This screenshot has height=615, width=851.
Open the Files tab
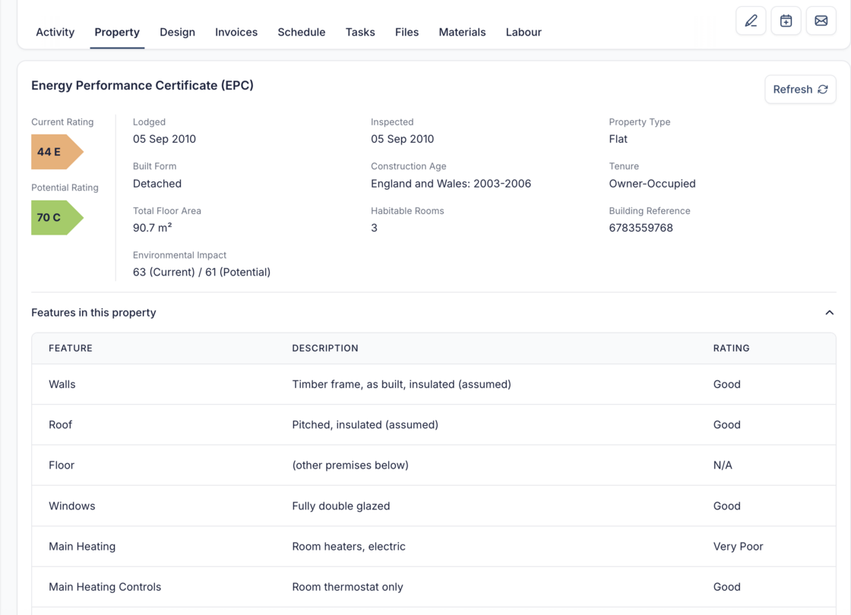[x=407, y=32]
